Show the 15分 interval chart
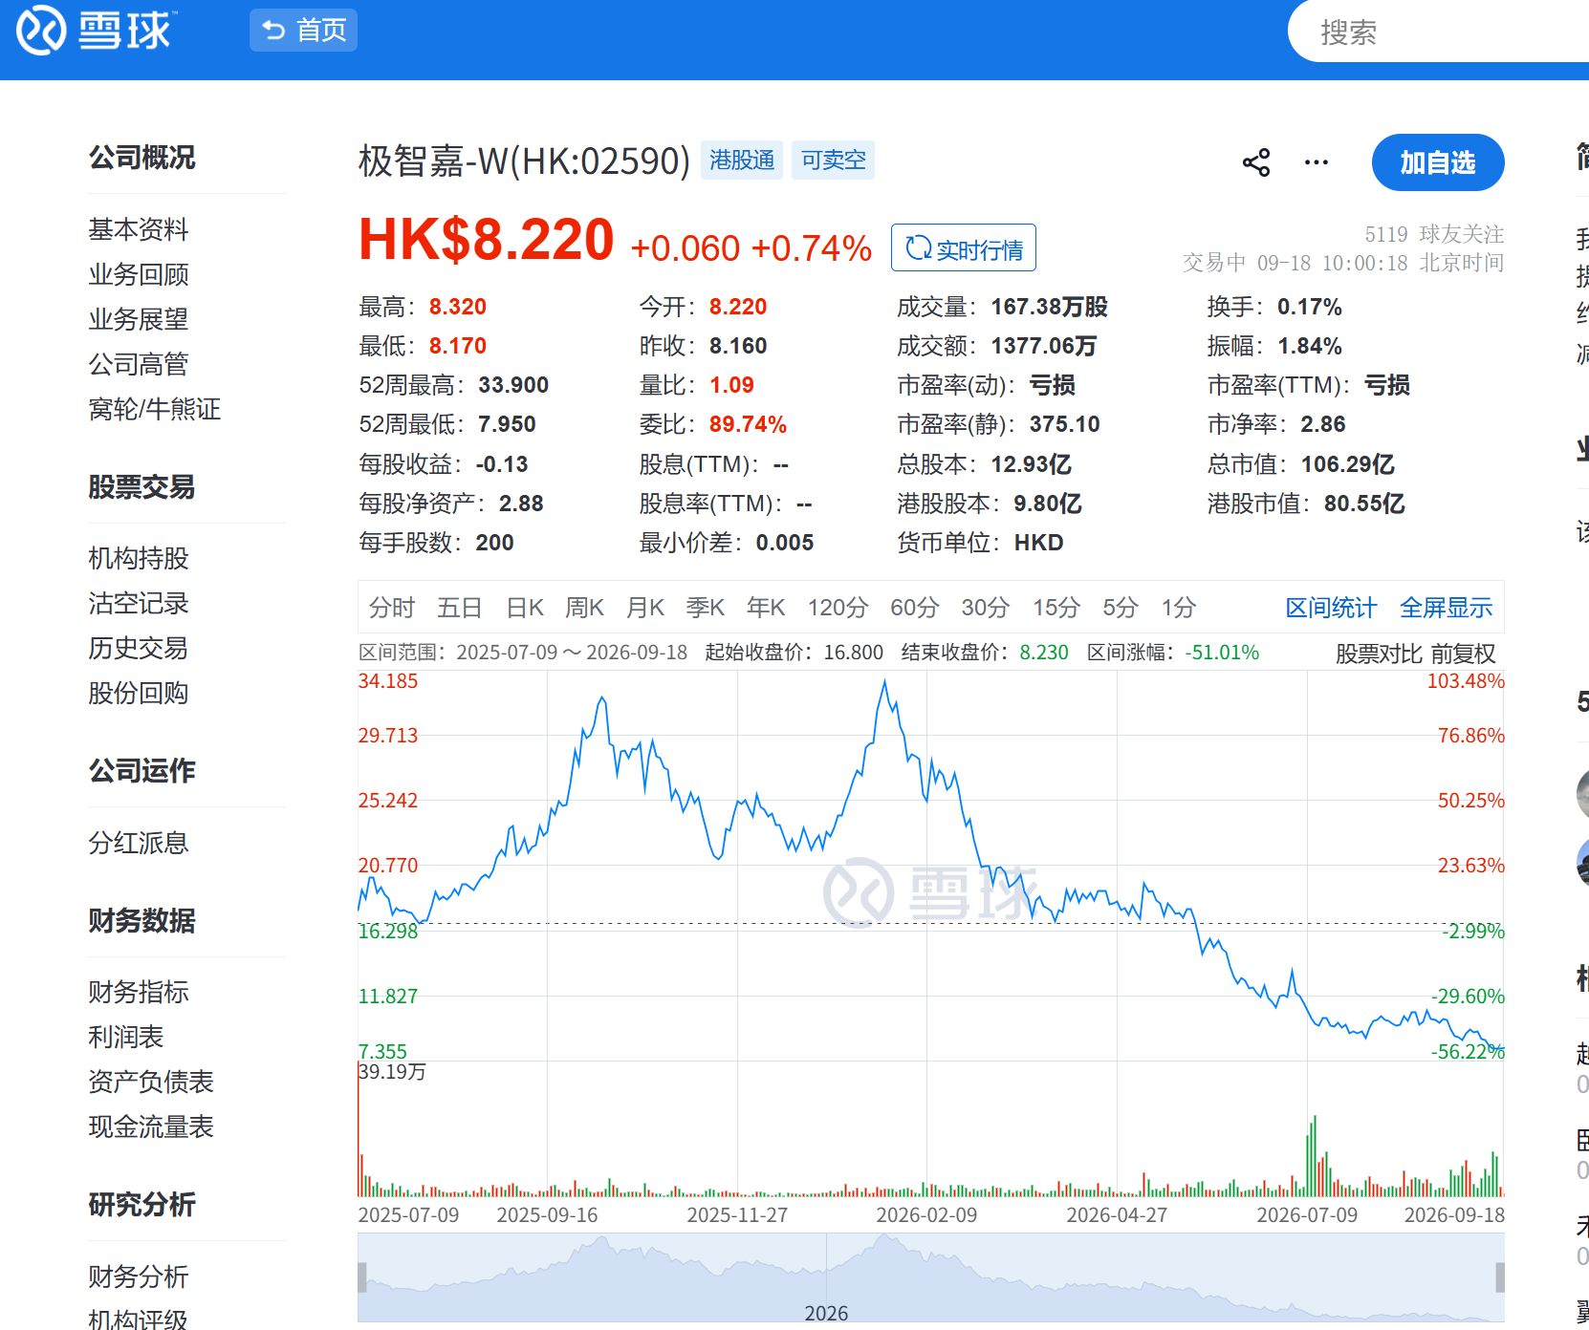This screenshot has height=1330, width=1589. click(1056, 608)
